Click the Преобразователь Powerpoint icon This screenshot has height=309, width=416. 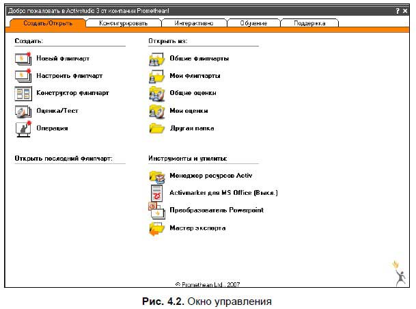156,211
